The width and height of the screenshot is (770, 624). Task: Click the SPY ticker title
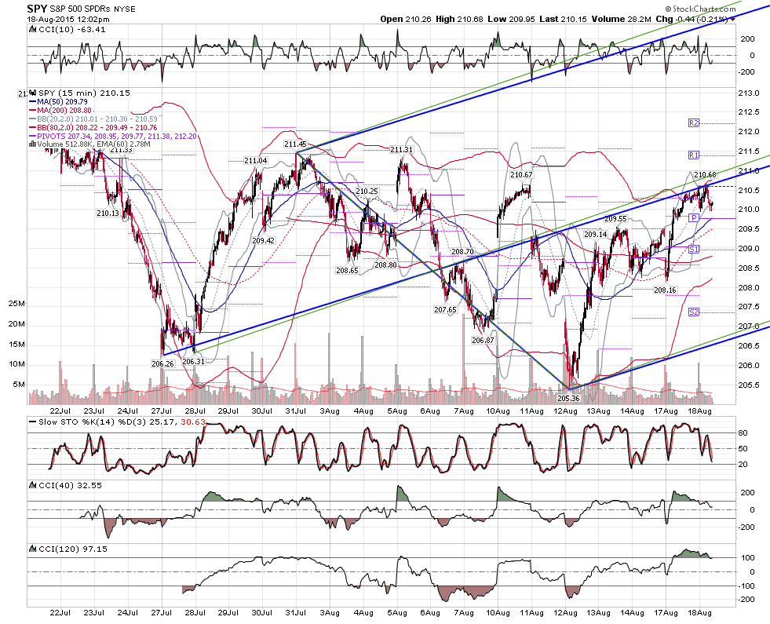(x=38, y=9)
